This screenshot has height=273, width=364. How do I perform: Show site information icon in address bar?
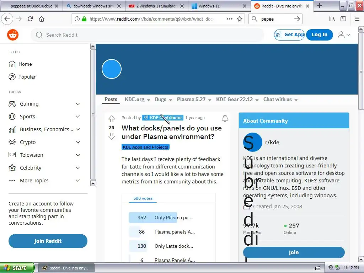tap(77, 19)
